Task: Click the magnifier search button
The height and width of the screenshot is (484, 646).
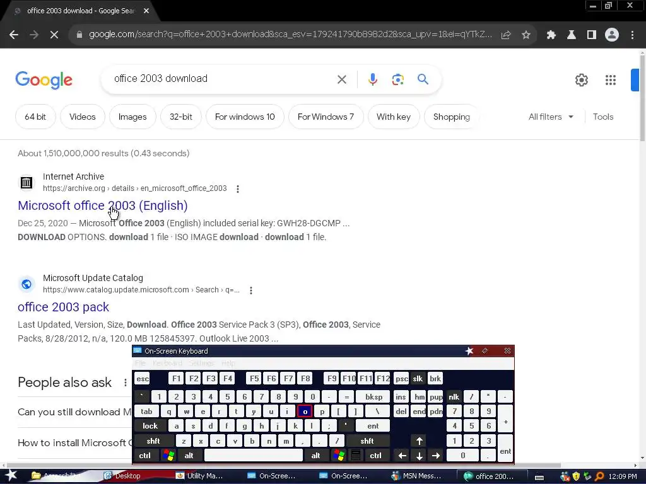Action: point(423,79)
